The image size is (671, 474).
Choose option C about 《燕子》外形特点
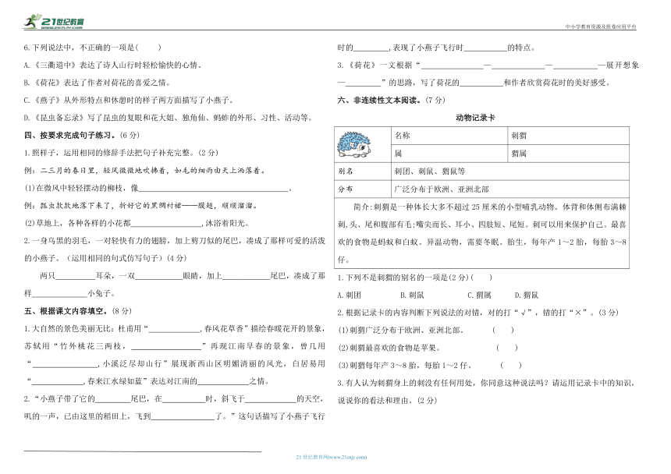[129, 100]
